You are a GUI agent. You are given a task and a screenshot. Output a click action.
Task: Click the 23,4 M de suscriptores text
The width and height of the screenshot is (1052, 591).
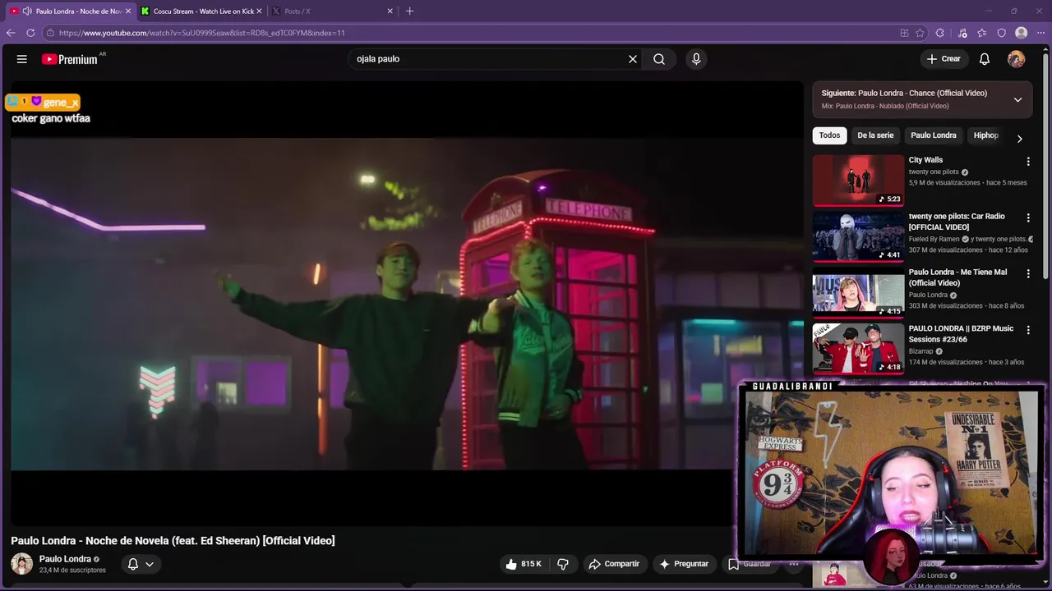pos(72,570)
